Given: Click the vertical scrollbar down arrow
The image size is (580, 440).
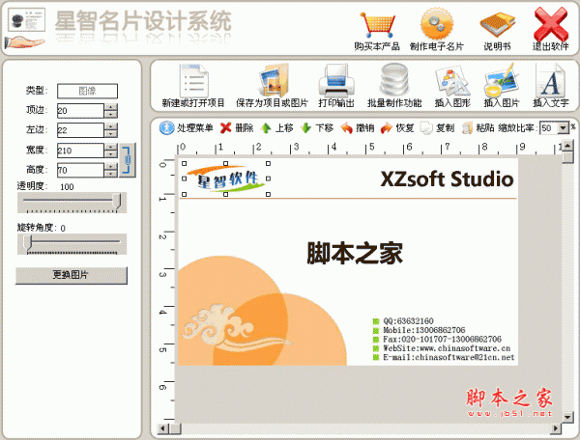Looking at the screenshot, I should click(x=567, y=418).
